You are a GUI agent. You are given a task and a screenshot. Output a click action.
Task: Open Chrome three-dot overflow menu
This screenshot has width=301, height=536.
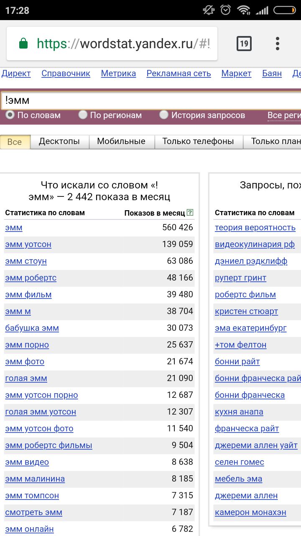[x=277, y=44]
